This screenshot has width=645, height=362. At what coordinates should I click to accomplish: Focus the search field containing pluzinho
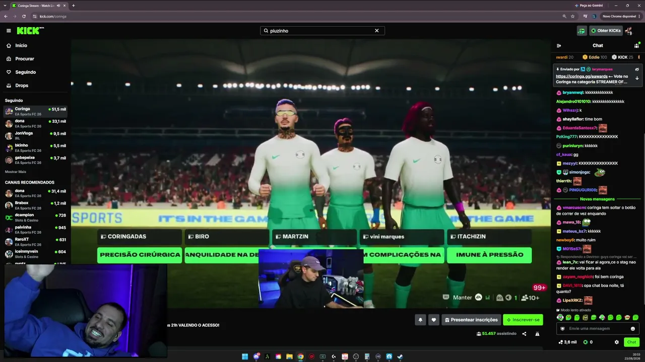[322, 31]
